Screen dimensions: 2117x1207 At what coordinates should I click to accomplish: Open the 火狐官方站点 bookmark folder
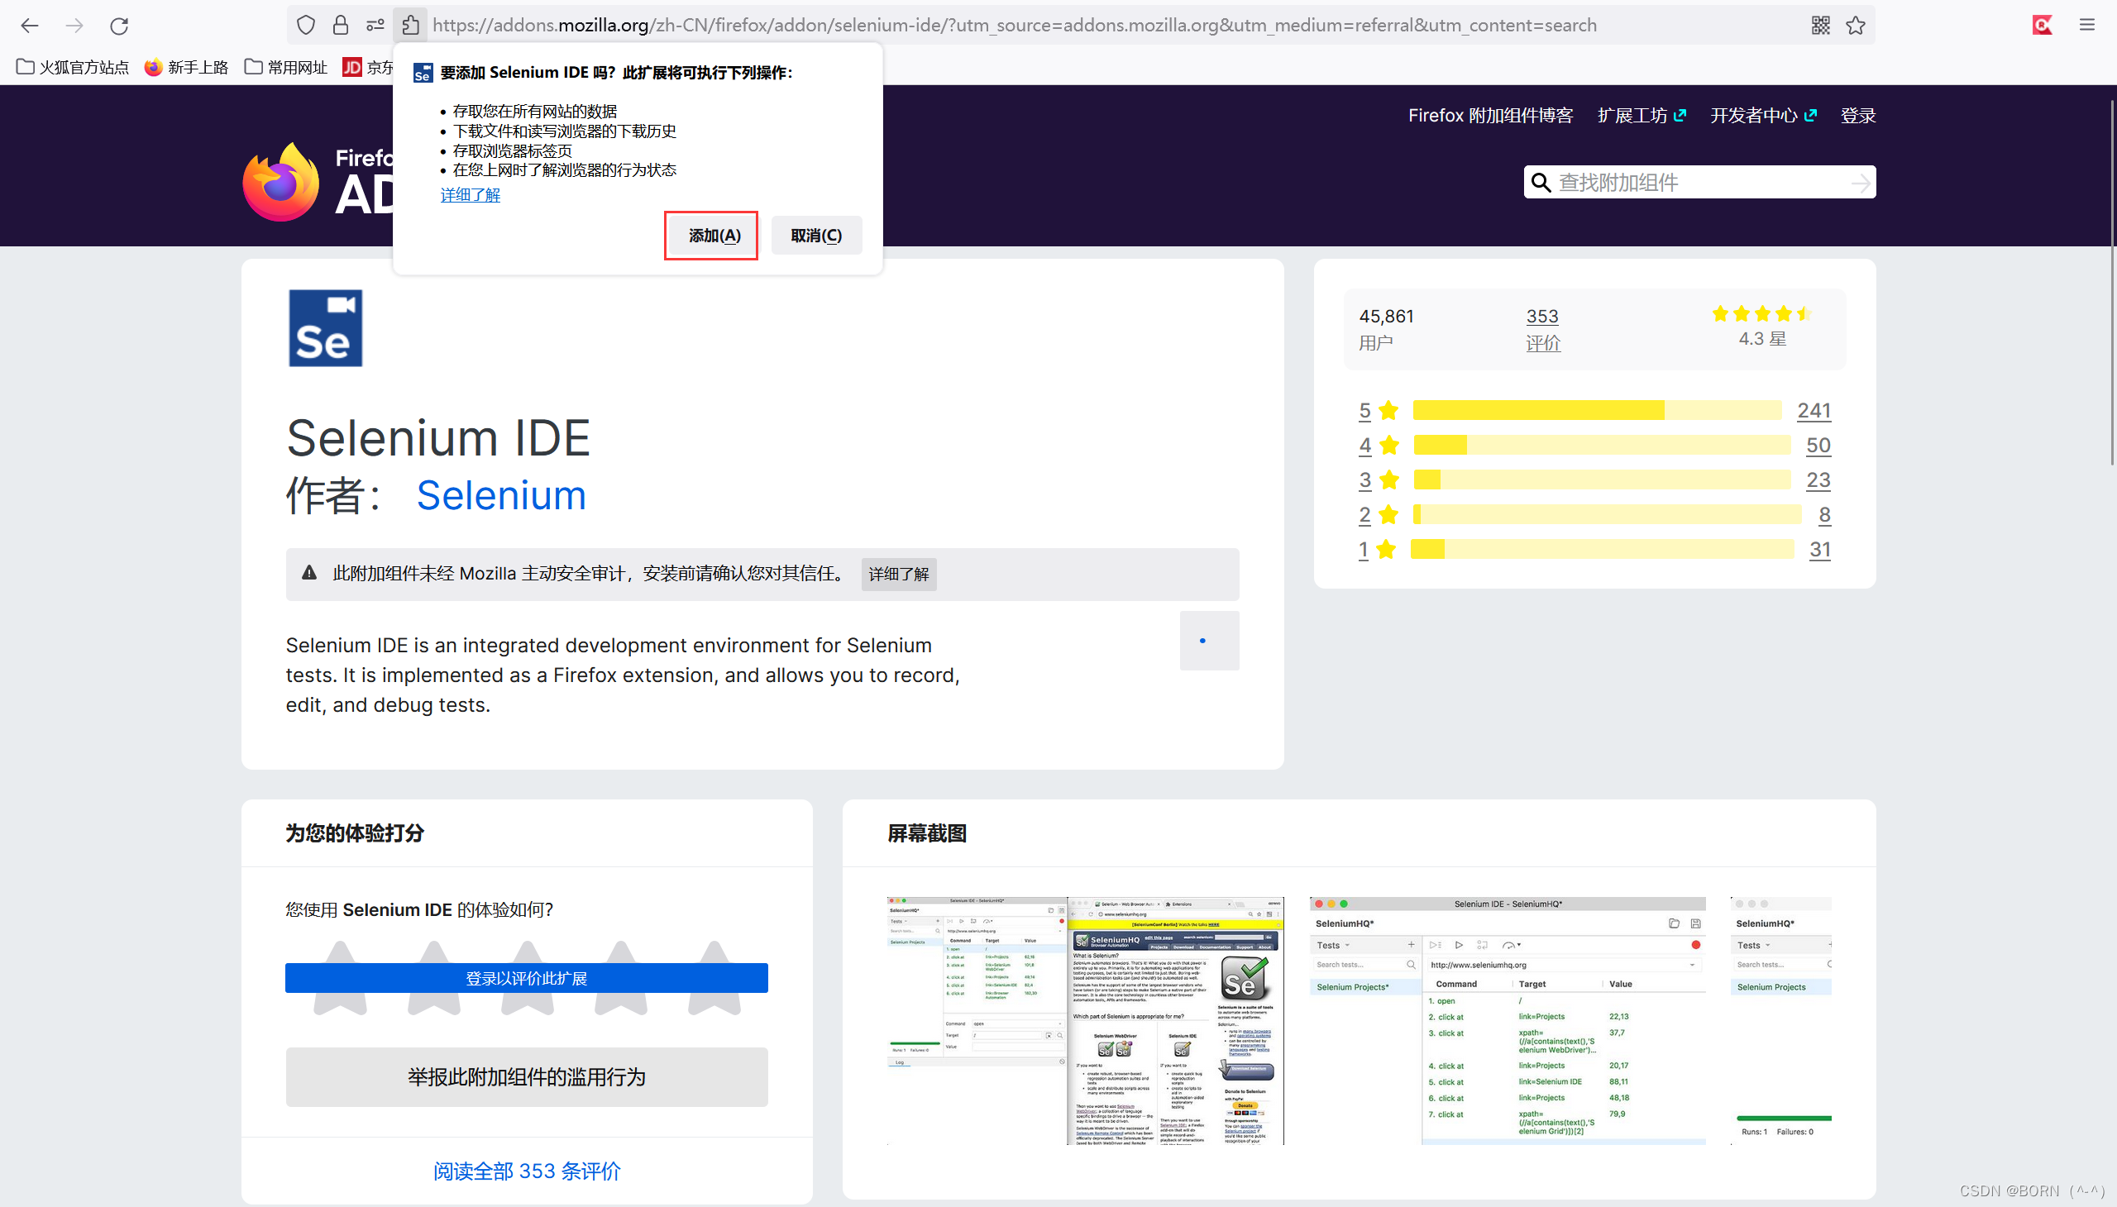pos(73,67)
